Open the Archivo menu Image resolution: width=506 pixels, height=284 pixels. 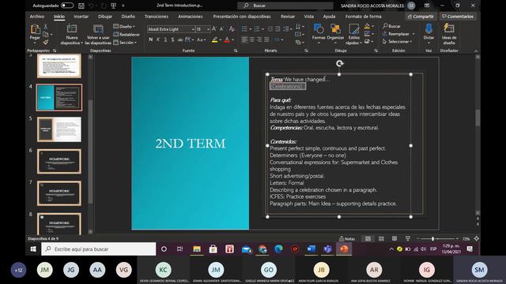(x=37, y=17)
